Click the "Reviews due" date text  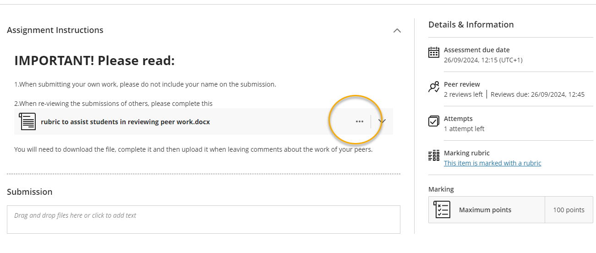[537, 94]
